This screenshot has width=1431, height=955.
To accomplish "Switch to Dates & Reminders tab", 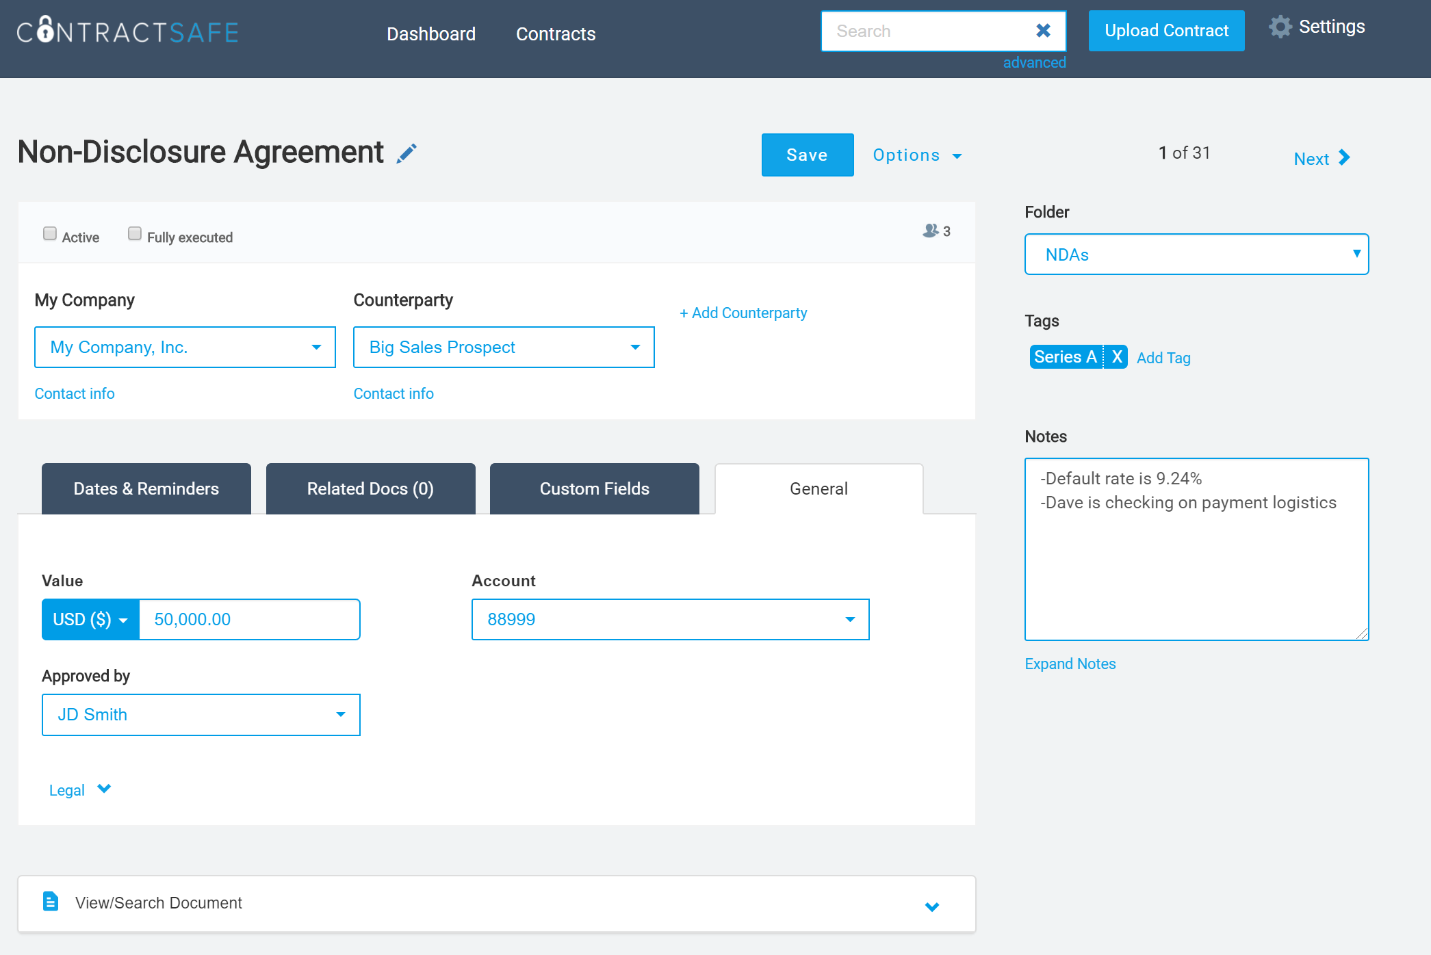I will click(x=146, y=488).
